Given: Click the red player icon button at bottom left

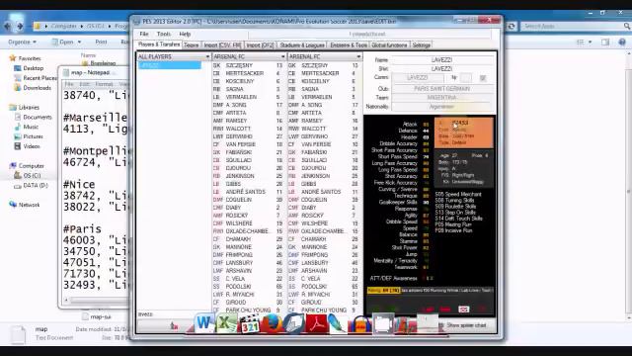Looking at the screenshot, I should (x=174, y=325).
